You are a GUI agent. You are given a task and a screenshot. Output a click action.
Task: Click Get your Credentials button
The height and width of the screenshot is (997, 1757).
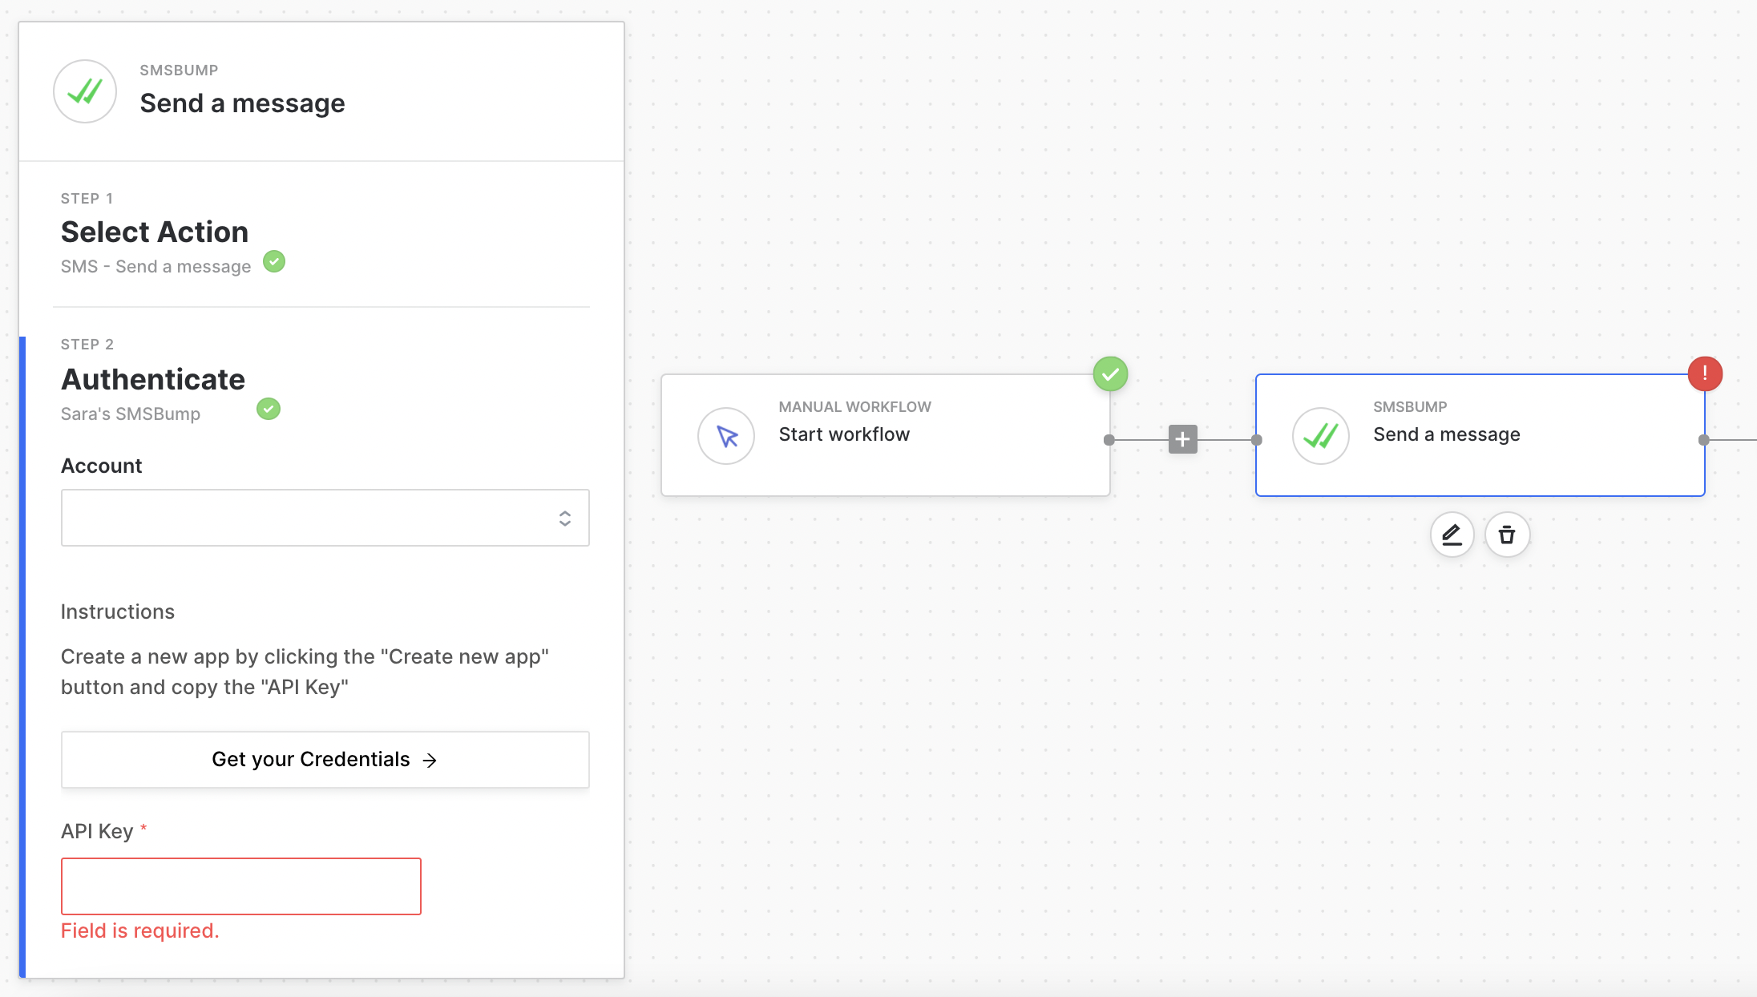pyautogui.click(x=325, y=759)
